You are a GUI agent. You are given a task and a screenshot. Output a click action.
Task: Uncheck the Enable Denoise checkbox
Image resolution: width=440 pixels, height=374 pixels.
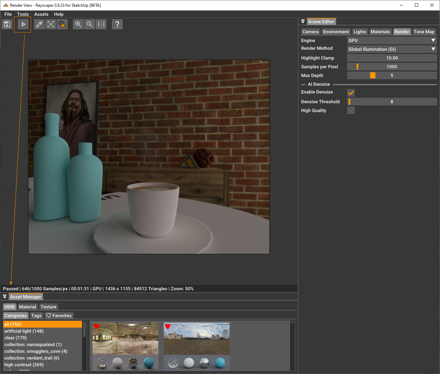[351, 93]
